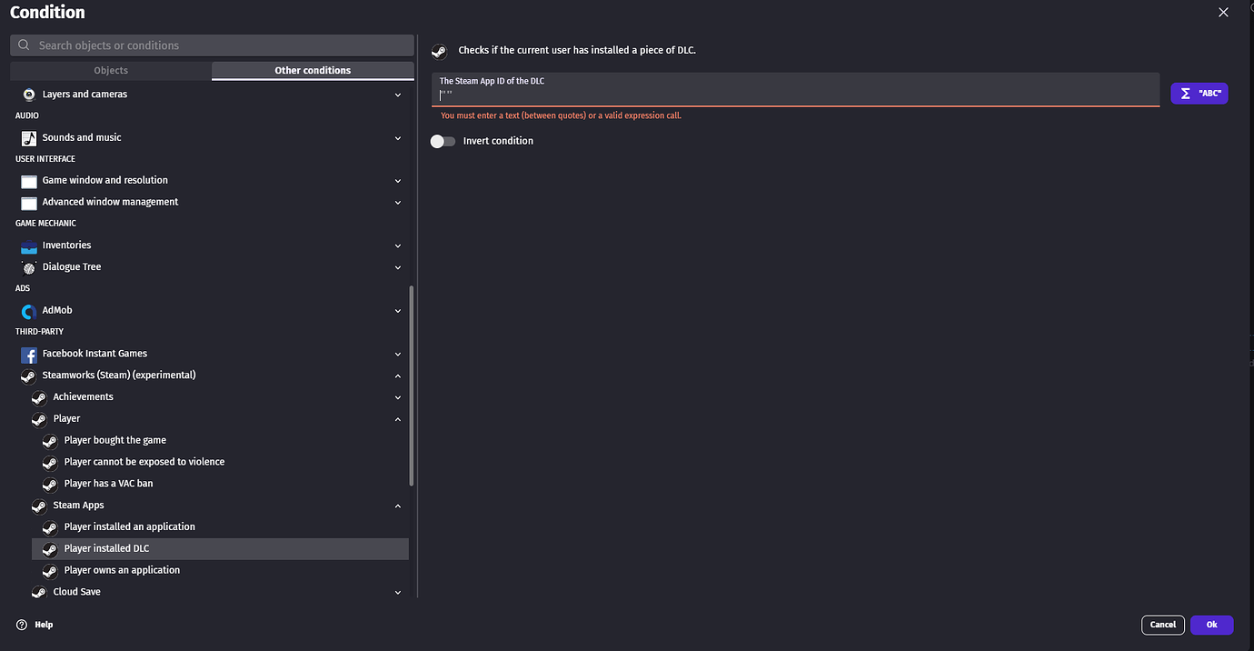Click the Facebook Instant Games icon
The image size is (1254, 651).
point(28,354)
